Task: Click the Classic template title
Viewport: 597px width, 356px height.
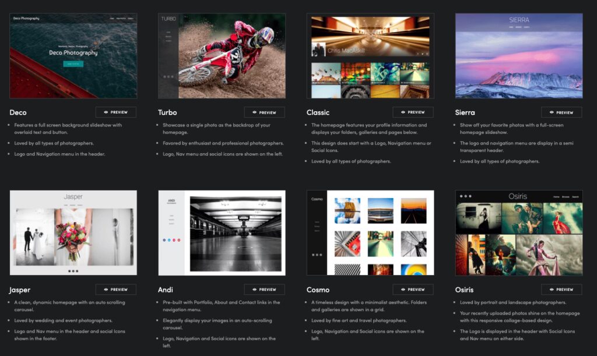Action: pyautogui.click(x=318, y=112)
